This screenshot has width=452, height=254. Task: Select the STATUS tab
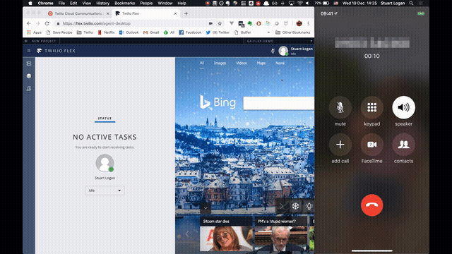click(x=105, y=119)
